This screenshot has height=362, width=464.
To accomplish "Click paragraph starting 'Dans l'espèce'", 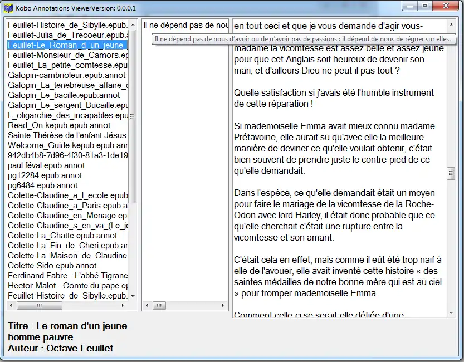I will [334, 216].
